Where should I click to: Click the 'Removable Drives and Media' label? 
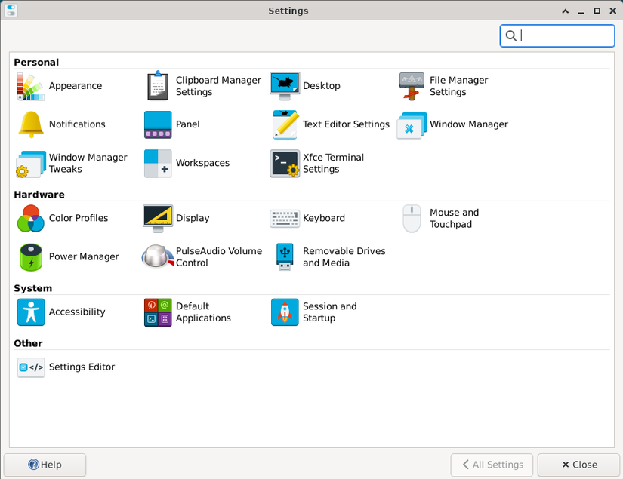click(344, 256)
